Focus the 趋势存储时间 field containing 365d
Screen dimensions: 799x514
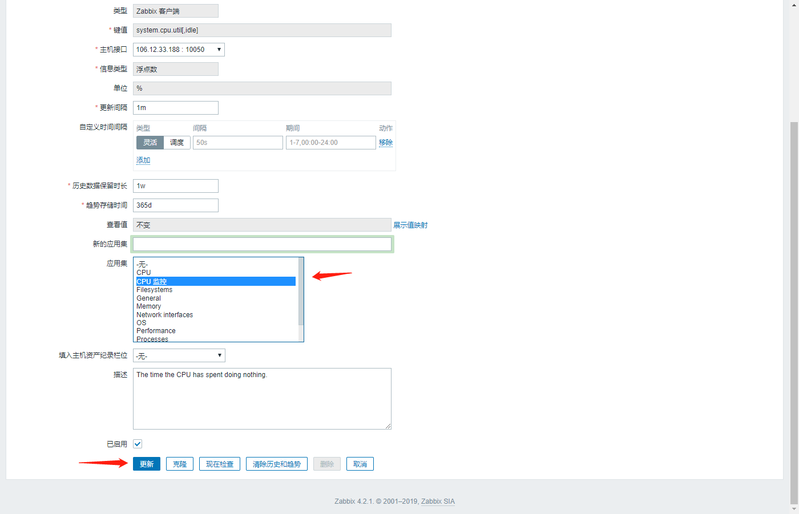click(176, 205)
